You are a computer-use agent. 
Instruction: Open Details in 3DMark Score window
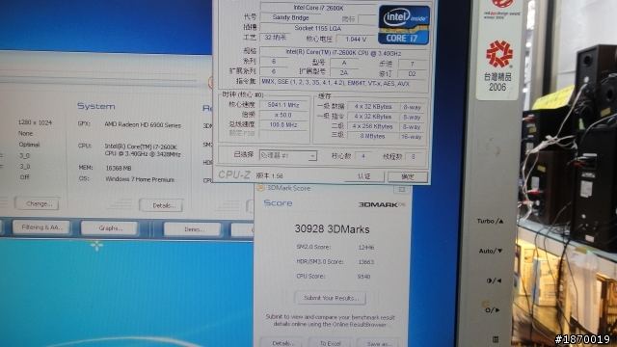(282, 343)
